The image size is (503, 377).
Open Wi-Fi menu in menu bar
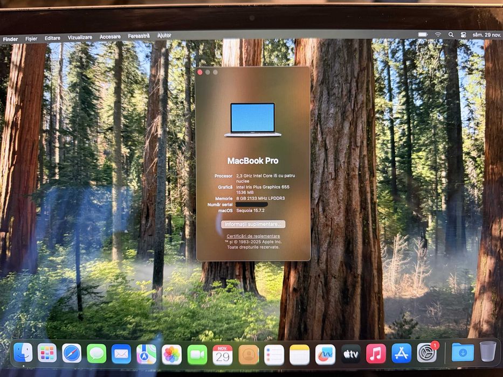[438, 34]
